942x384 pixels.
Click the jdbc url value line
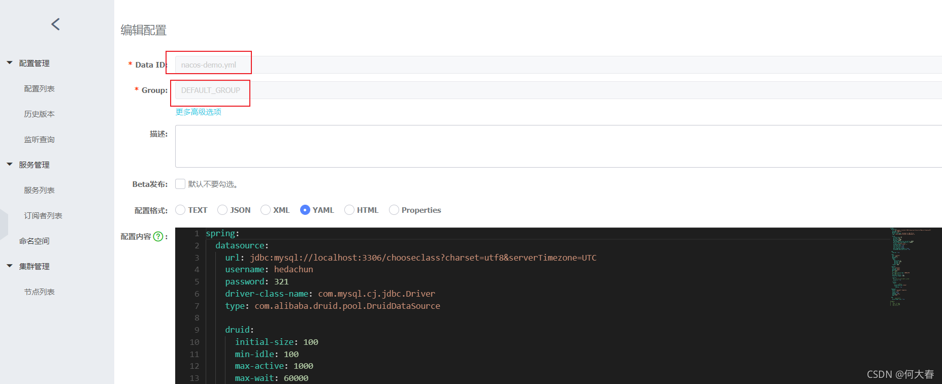(x=411, y=258)
